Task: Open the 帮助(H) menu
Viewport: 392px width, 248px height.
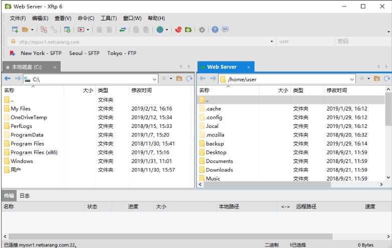Action: click(156, 18)
